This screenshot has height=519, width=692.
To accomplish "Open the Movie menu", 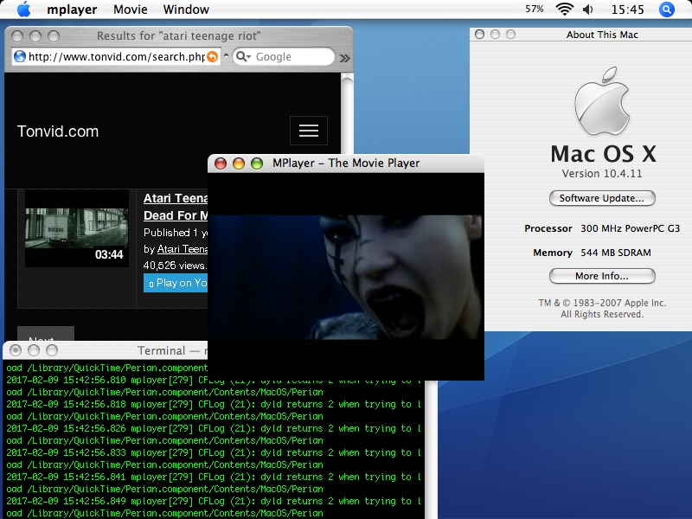I will pos(131,10).
